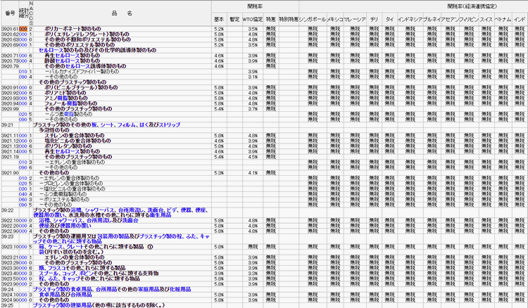Select the 関税率(経済連携協定) group header
The image size is (528, 308).
tap(472, 6)
